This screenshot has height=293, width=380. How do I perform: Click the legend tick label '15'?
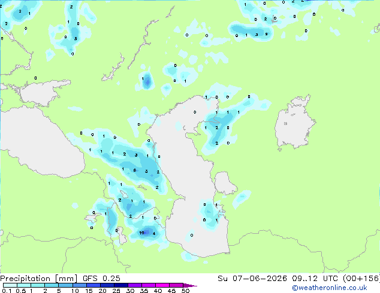tap(89, 291)
